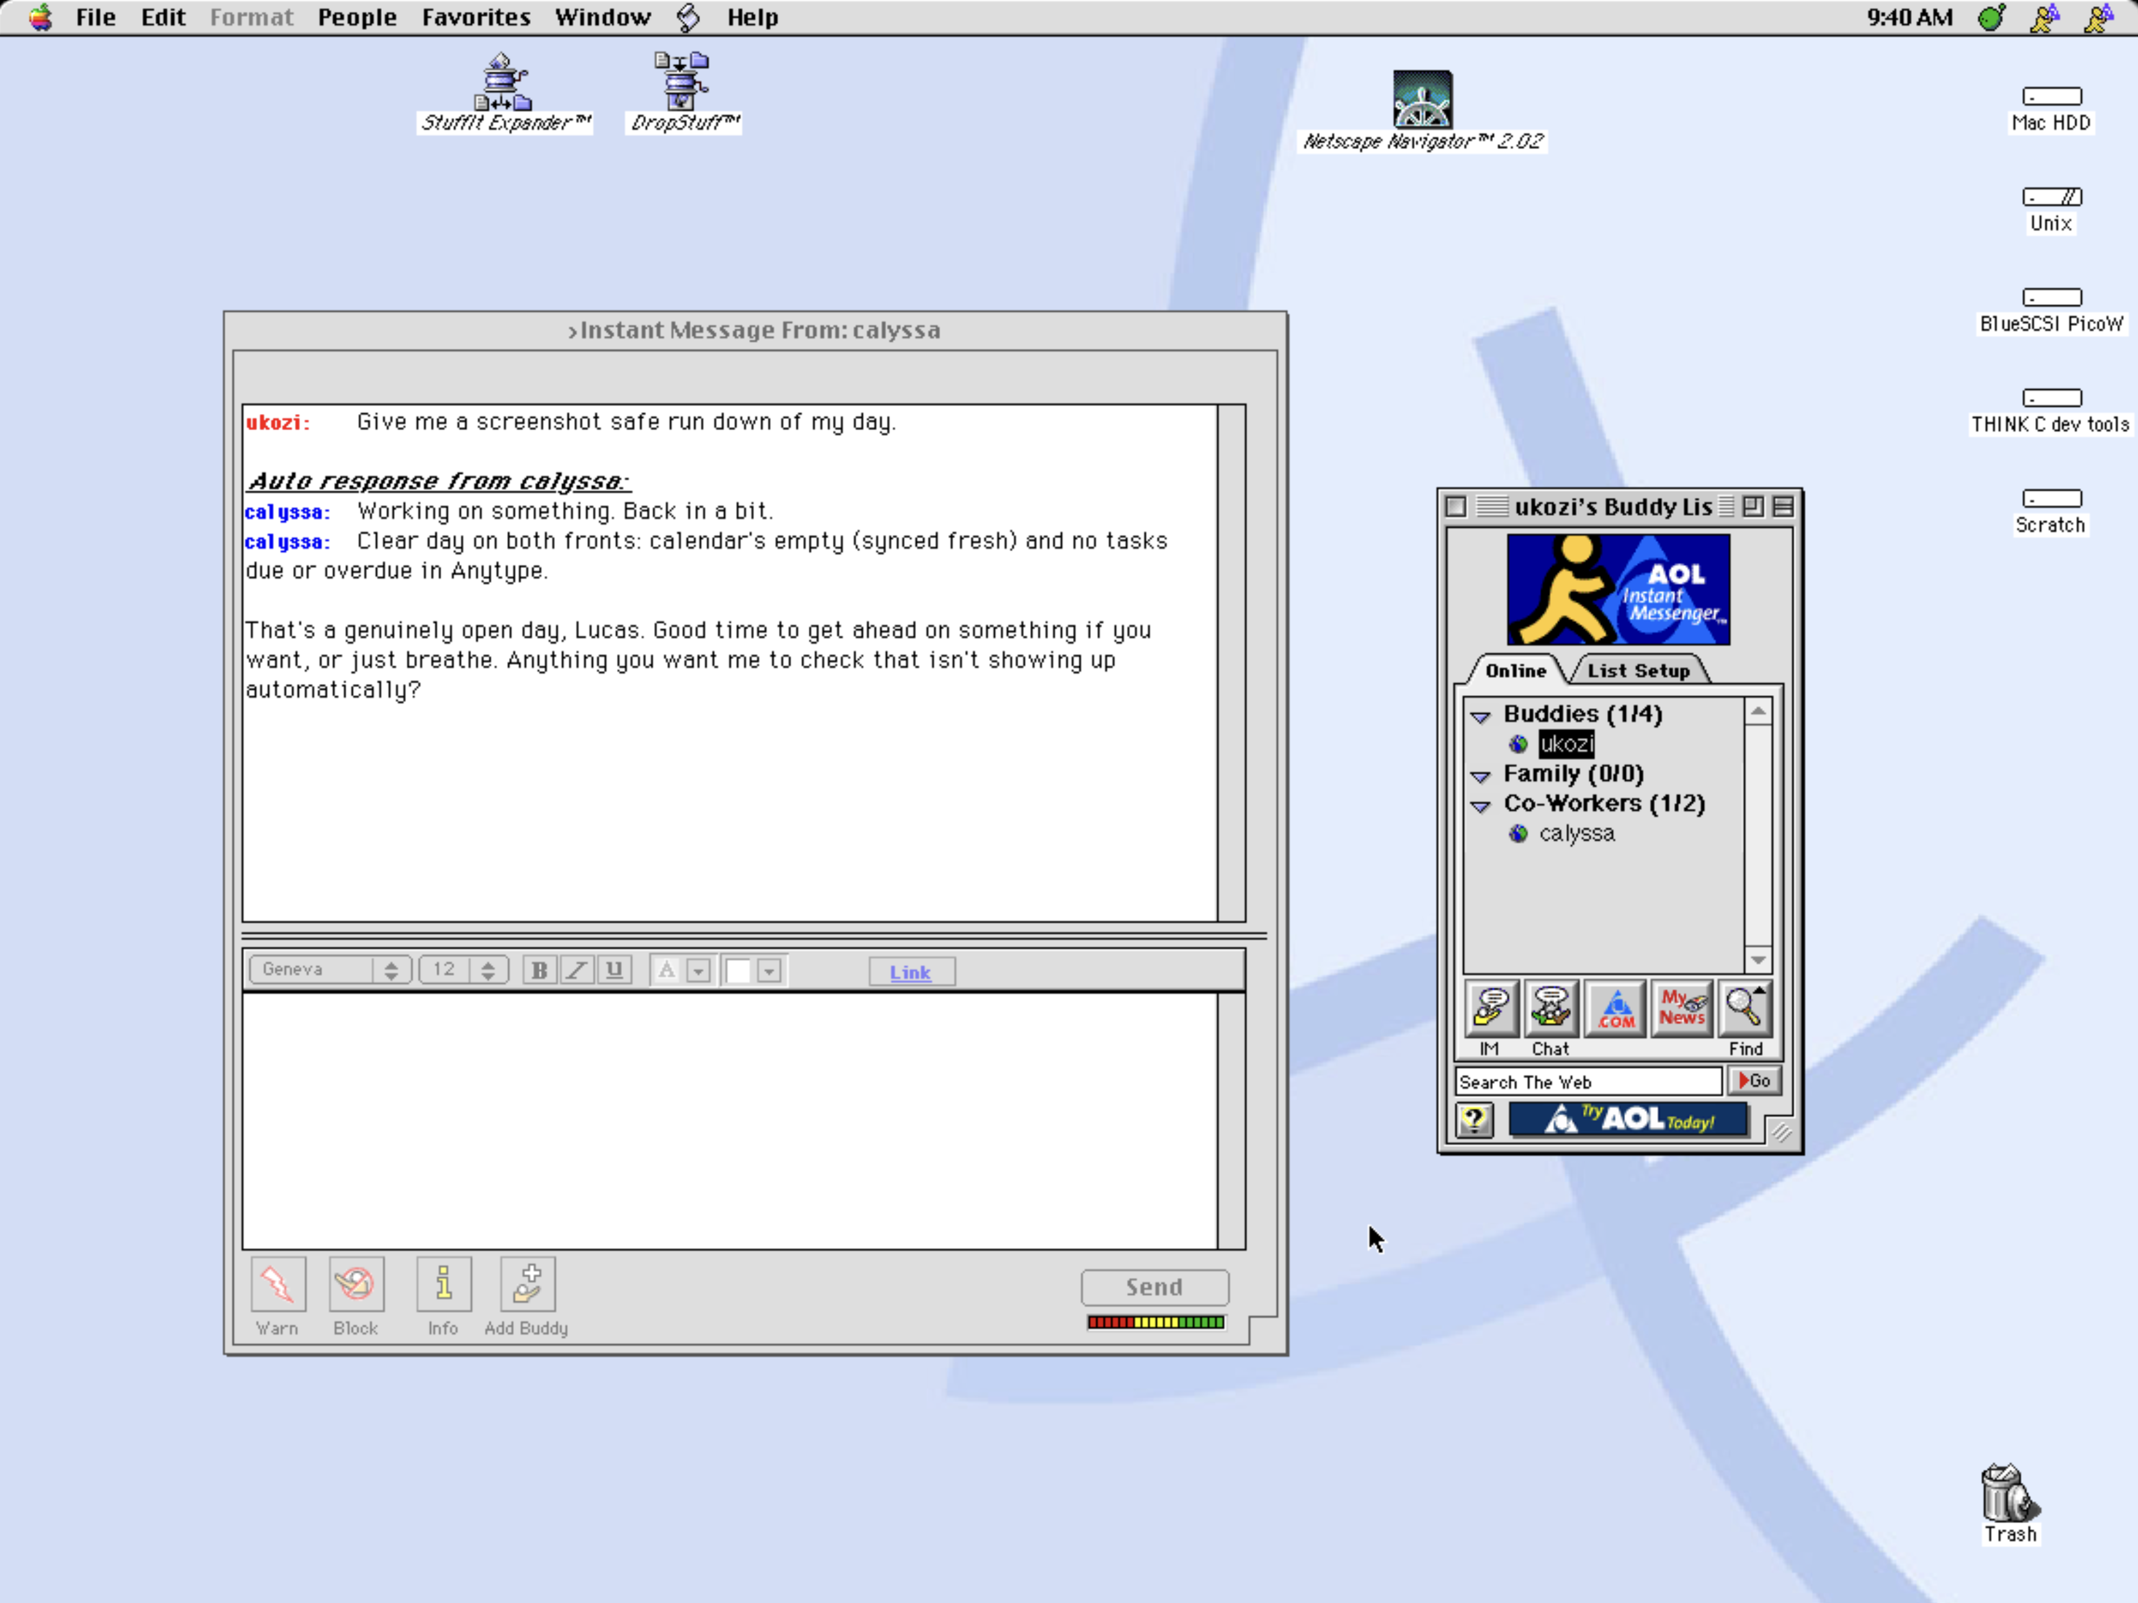This screenshot has height=1603, width=2138.
Task: Select THINK C dev tools drive icon
Action: coord(2052,397)
